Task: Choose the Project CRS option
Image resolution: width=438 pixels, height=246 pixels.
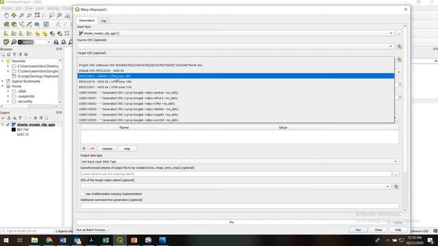Action: 235,65
